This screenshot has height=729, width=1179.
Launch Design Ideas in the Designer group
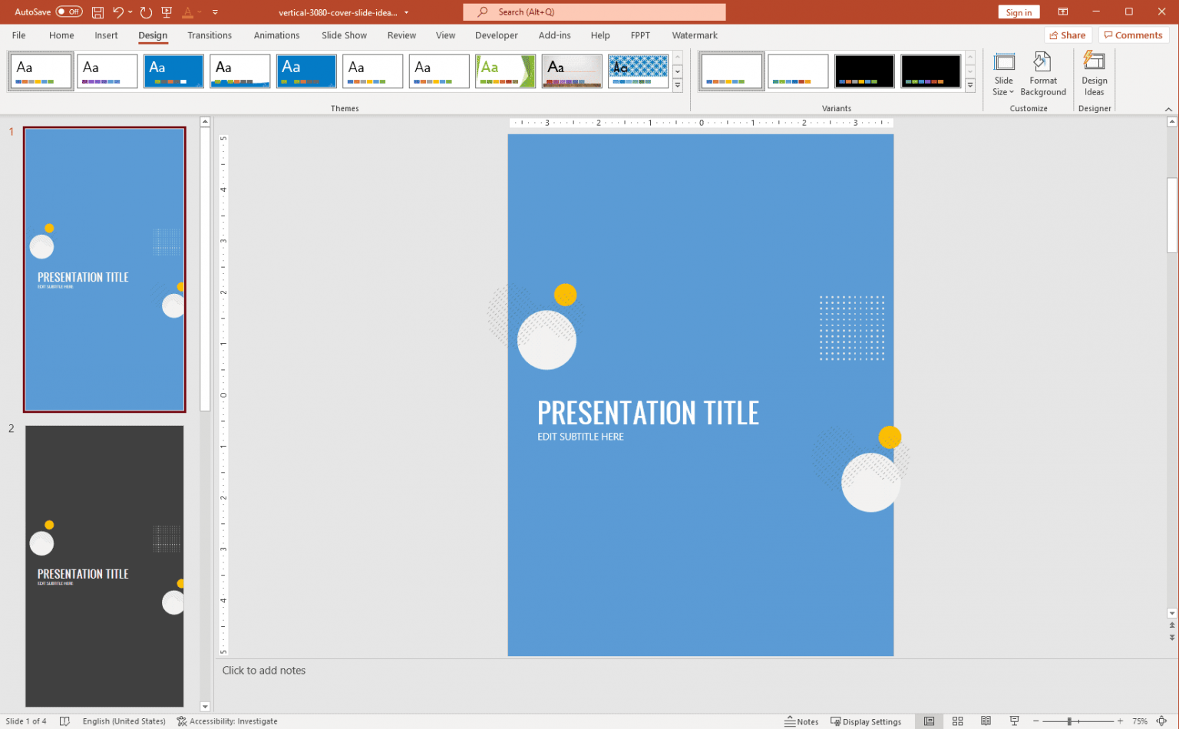1094,74
